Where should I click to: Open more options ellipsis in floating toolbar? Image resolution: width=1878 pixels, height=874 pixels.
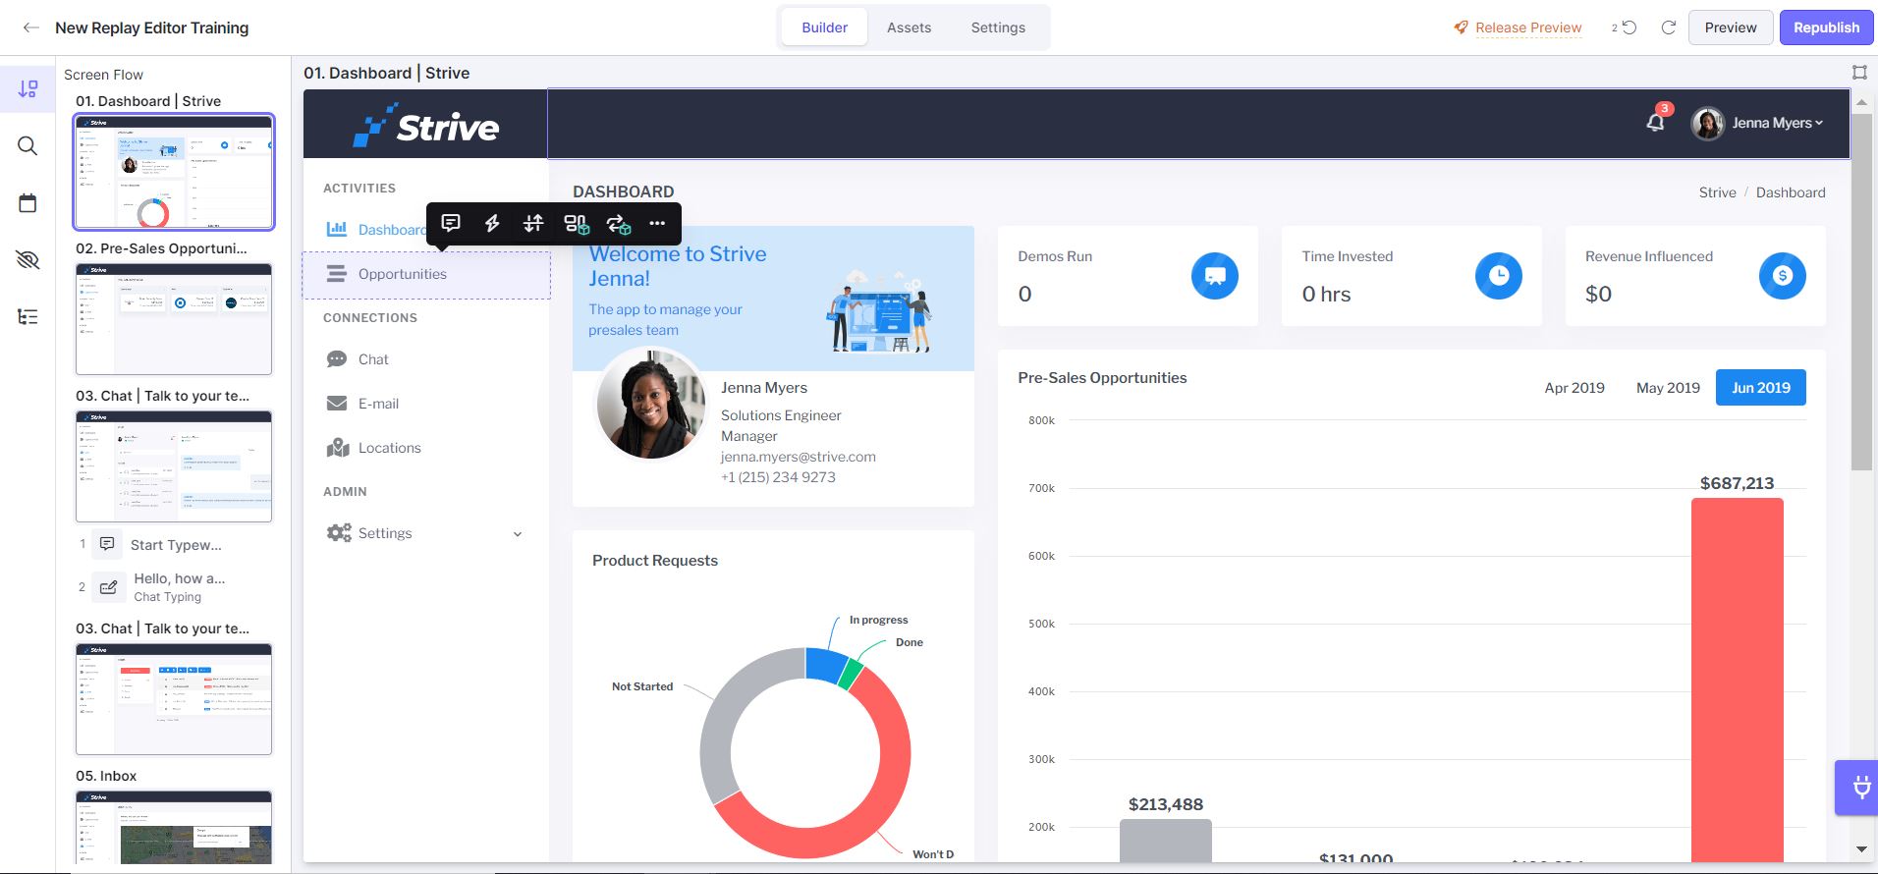(x=657, y=224)
